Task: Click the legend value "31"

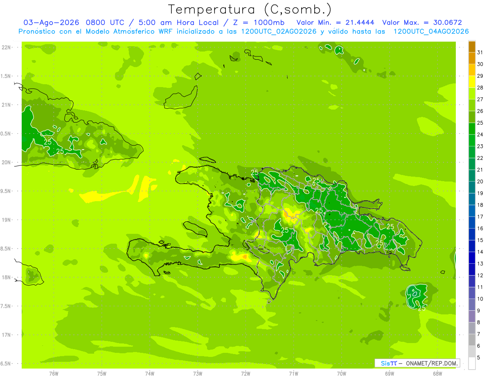Action: (480, 52)
